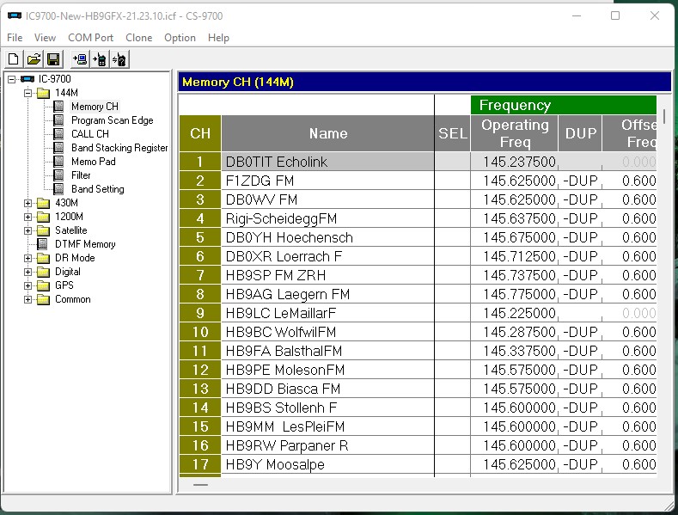Expand the Digital tree node
This screenshot has height=515, width=678.
pos(28,273)
